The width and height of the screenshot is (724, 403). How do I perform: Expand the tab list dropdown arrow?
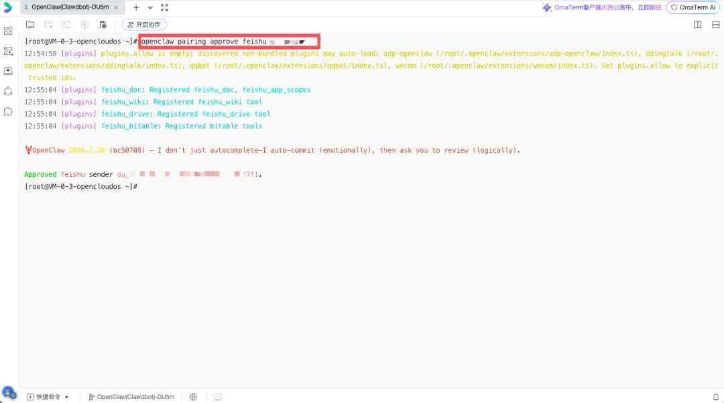point(150,7)
